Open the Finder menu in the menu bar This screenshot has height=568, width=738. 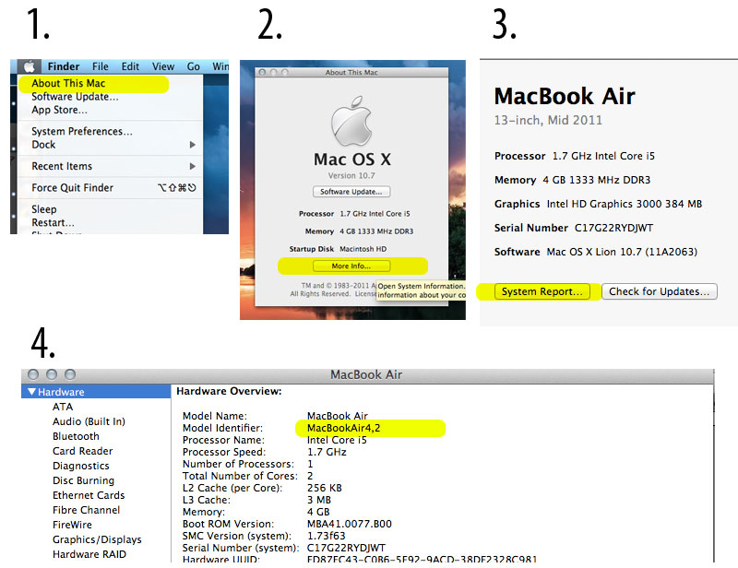[64, 66]
